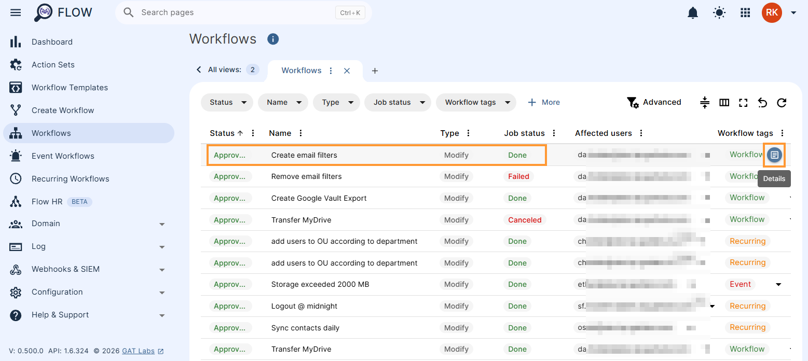Image resolution: width=808 pixels, height=361 pixels.
Task: Open the notifications bell
Action: pos(693,12)
